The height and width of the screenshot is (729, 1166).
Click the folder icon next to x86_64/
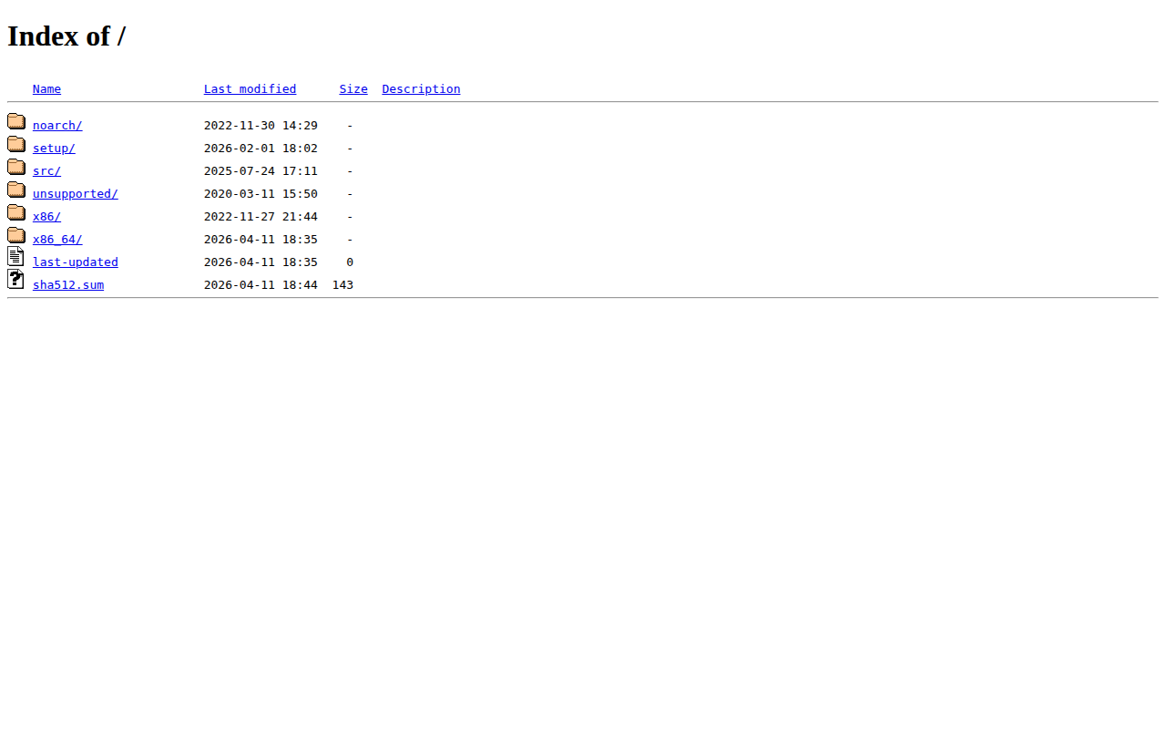click(x=16, y=236)
